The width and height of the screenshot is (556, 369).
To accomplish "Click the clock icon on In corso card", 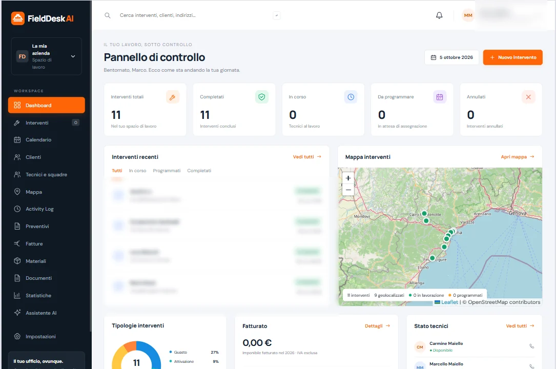I will (x=351, y=97).
